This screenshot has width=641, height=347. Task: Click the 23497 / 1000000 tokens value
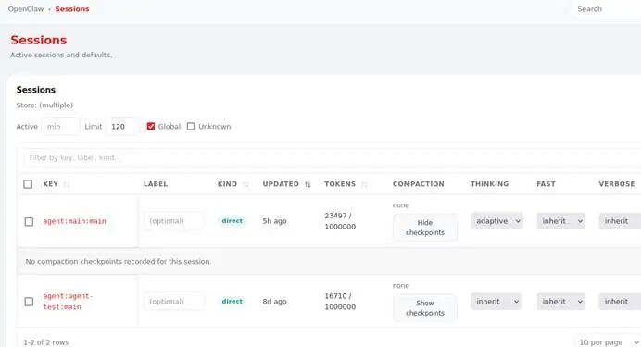coord(340,221)
